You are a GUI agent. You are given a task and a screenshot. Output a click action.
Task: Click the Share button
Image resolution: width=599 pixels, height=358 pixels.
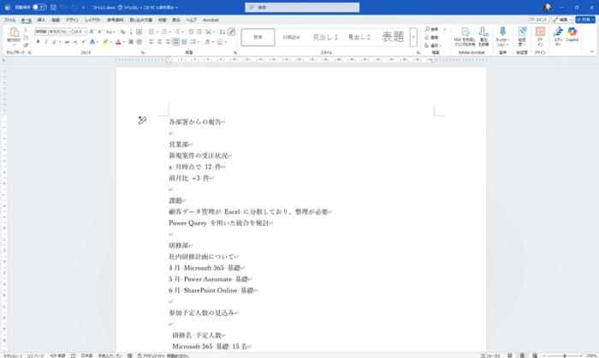click(589, 19)
